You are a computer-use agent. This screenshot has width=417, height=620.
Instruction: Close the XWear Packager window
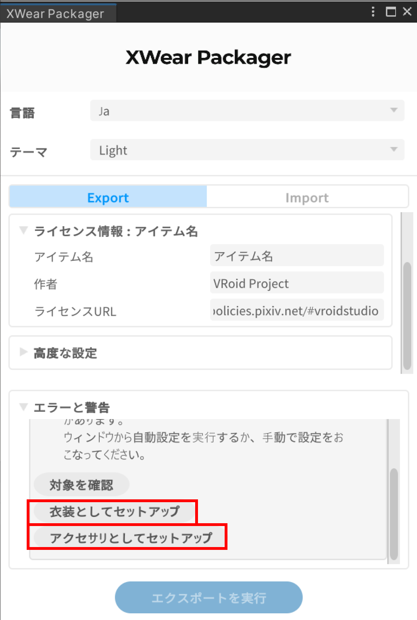(407, 12)
